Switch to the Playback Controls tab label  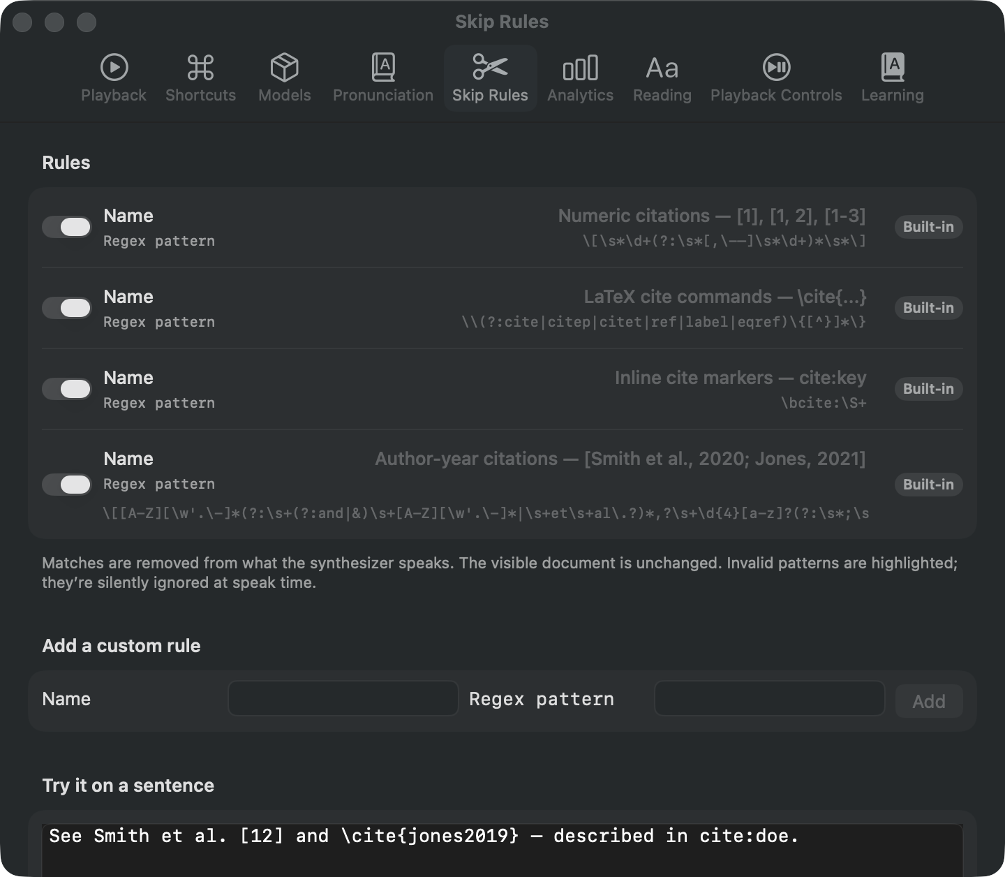click(x=776, y=95)
